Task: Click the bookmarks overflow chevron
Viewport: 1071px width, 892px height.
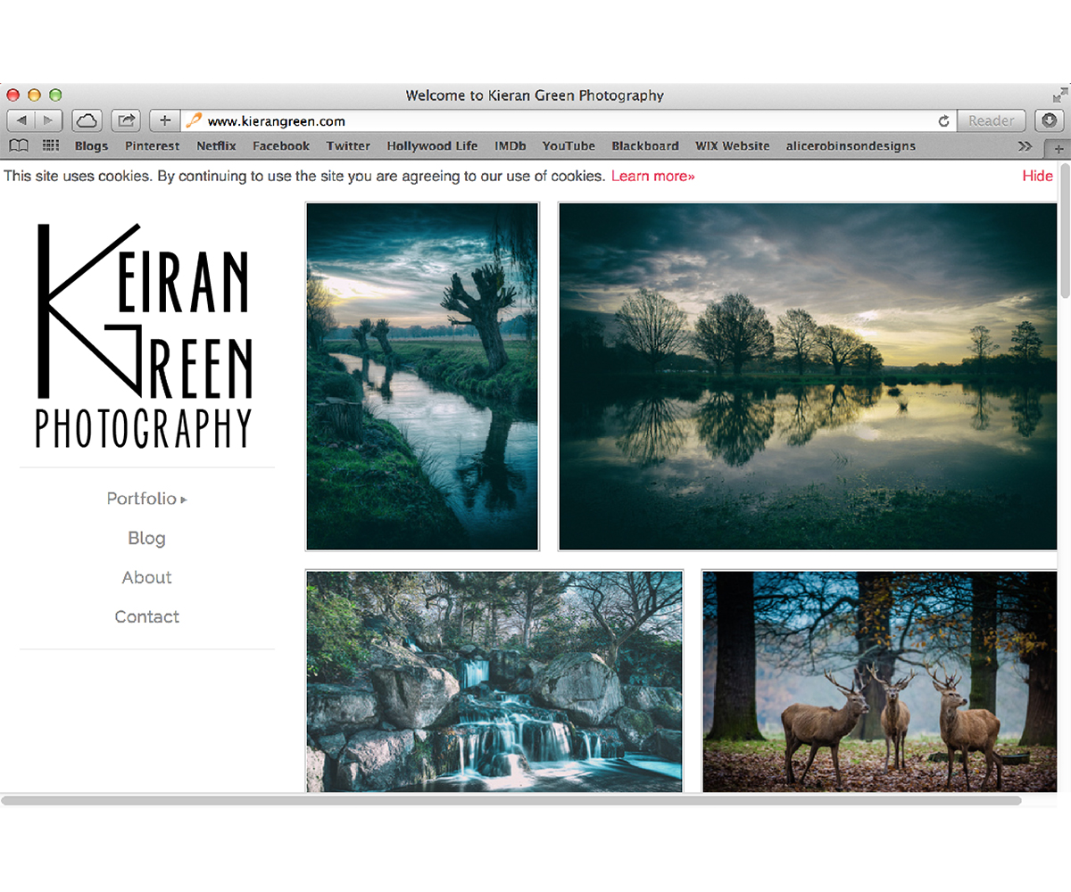Action: (1026, 145)
